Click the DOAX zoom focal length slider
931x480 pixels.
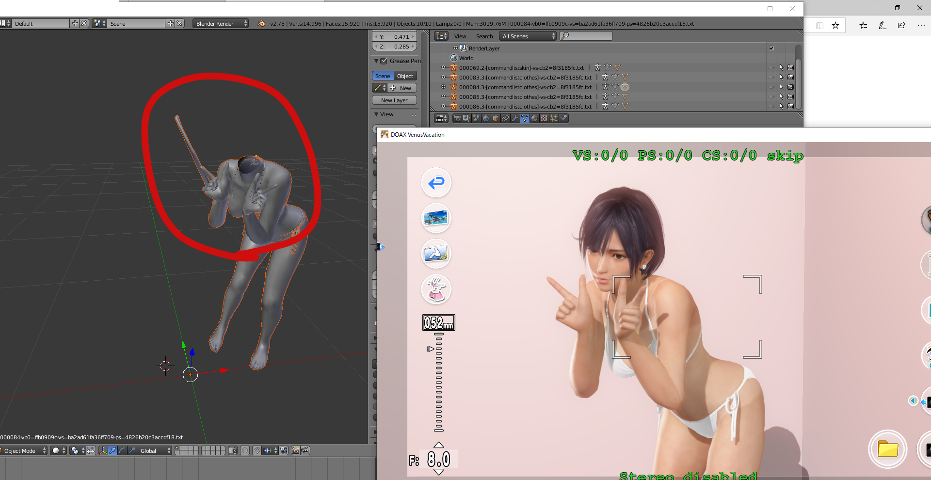(x=439, y=382)
